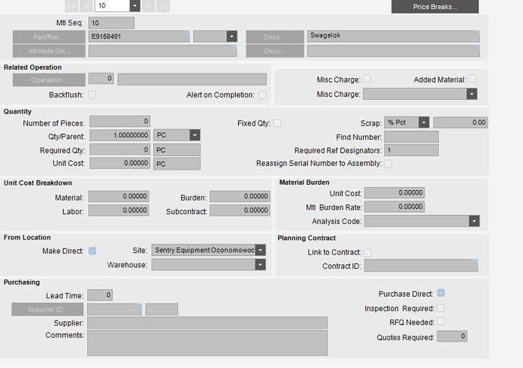The width and height of the screenshot is (523, 368).
Task: Uncheck the Make Direct checkbox
Action: click(92, 251)
